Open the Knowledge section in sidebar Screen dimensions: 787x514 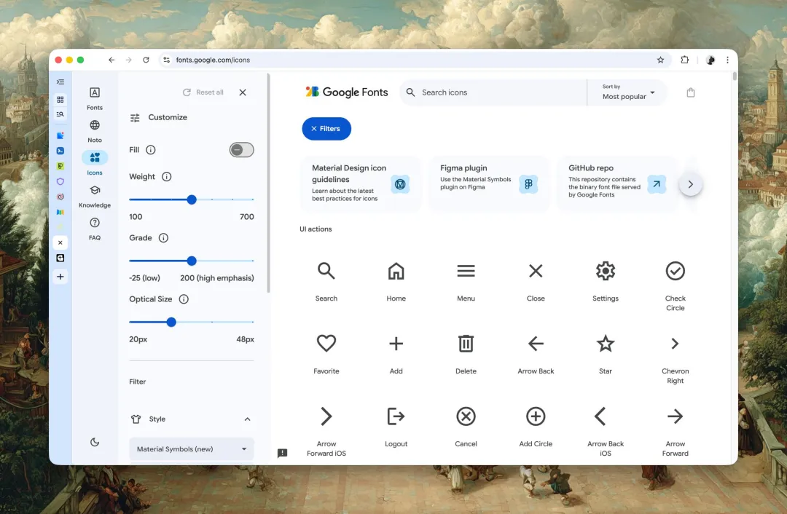[95, 195]
